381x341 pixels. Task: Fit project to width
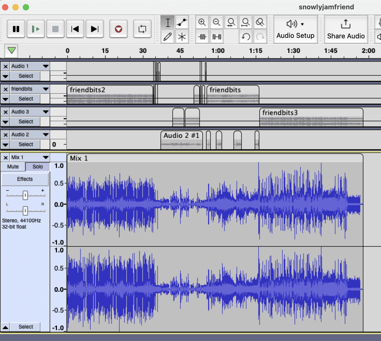(x=246, y=23)
